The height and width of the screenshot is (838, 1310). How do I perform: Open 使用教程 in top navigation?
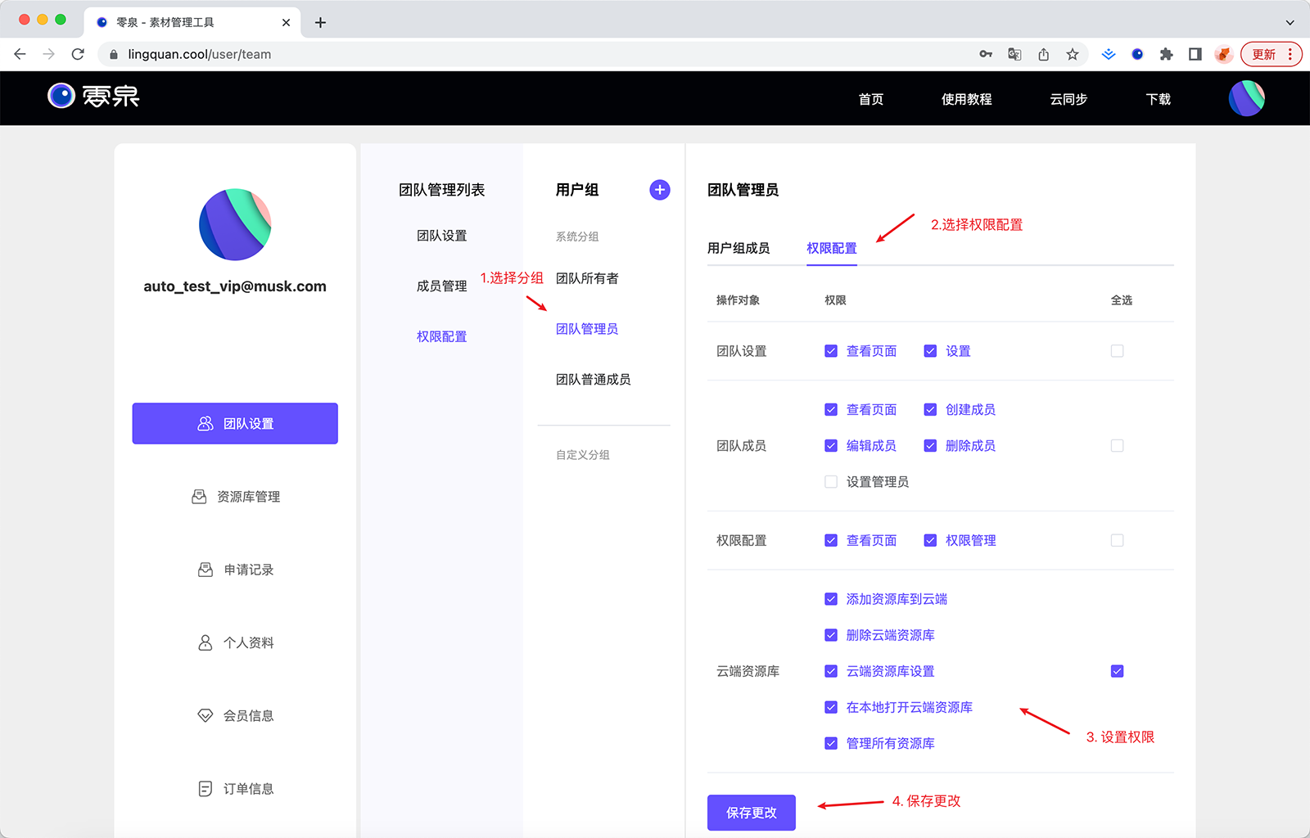[x=966, y=99]
